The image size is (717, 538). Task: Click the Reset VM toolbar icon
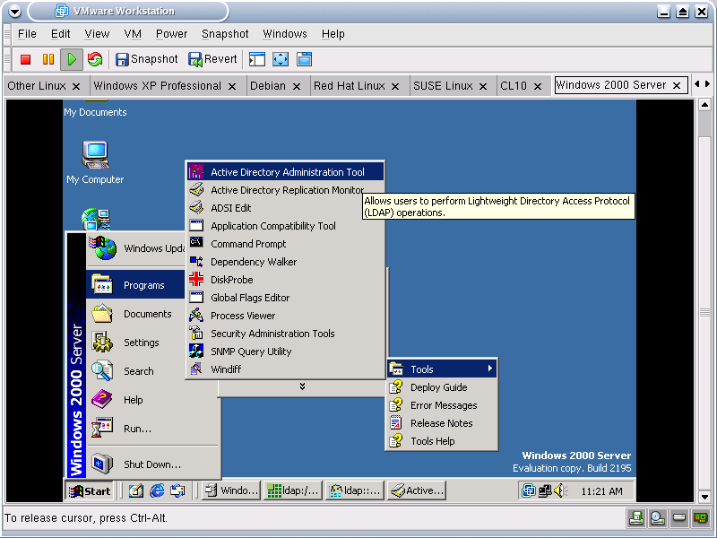[95, 59]
